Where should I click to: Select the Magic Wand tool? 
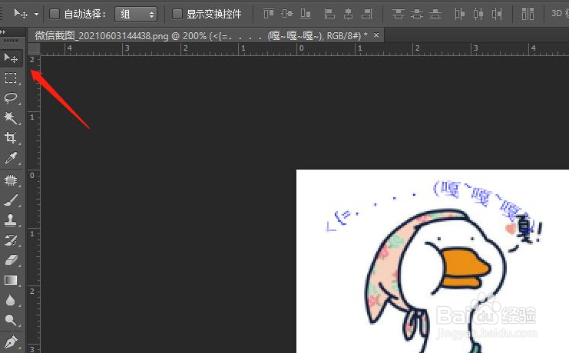click(11, 118)
